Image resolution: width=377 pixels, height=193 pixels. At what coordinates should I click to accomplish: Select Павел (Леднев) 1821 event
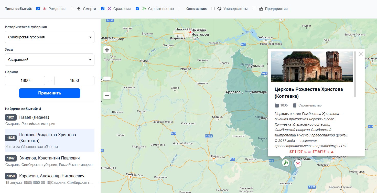coord(34,117)
